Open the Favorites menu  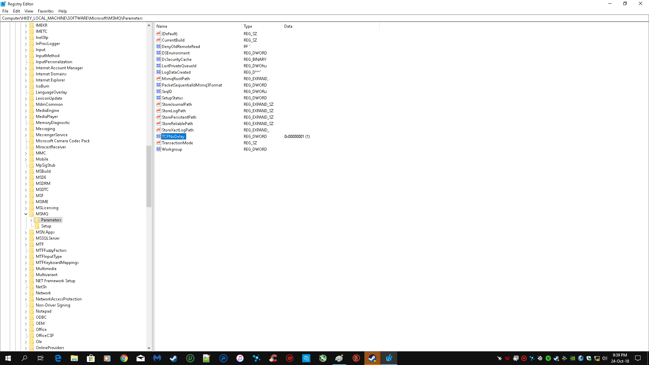[x=46, y=11]
